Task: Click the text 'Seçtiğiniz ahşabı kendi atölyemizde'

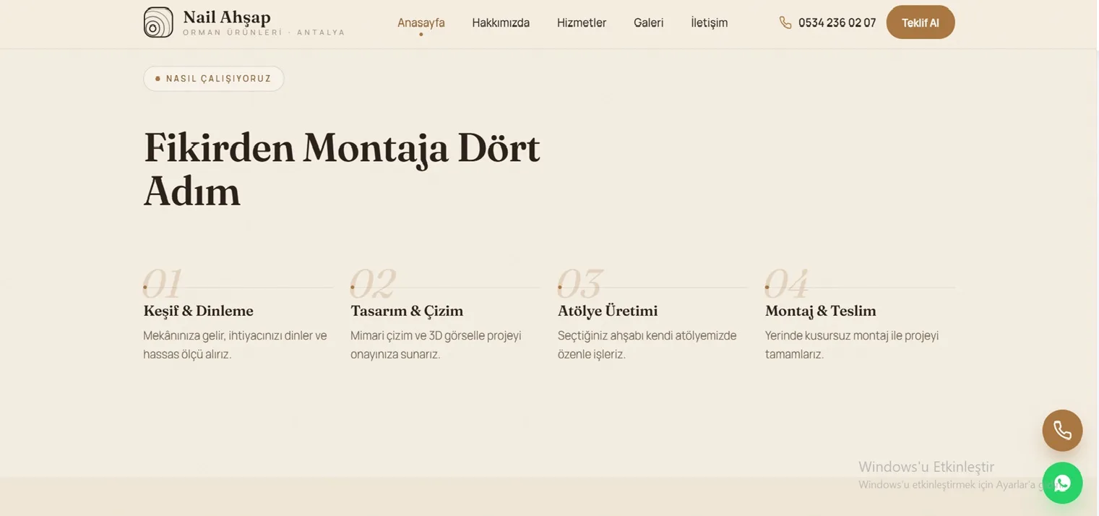Action: (647, 335)
